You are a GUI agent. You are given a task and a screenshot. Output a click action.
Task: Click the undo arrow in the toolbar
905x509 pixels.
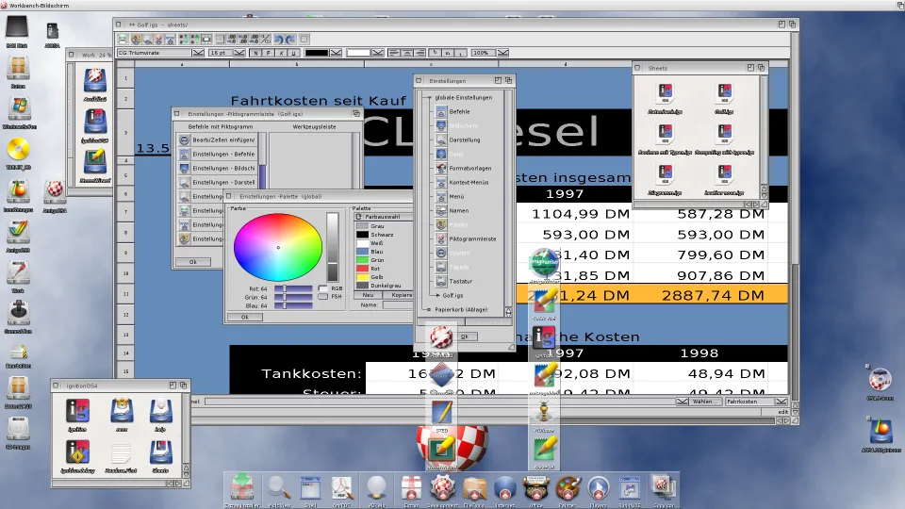278,40
